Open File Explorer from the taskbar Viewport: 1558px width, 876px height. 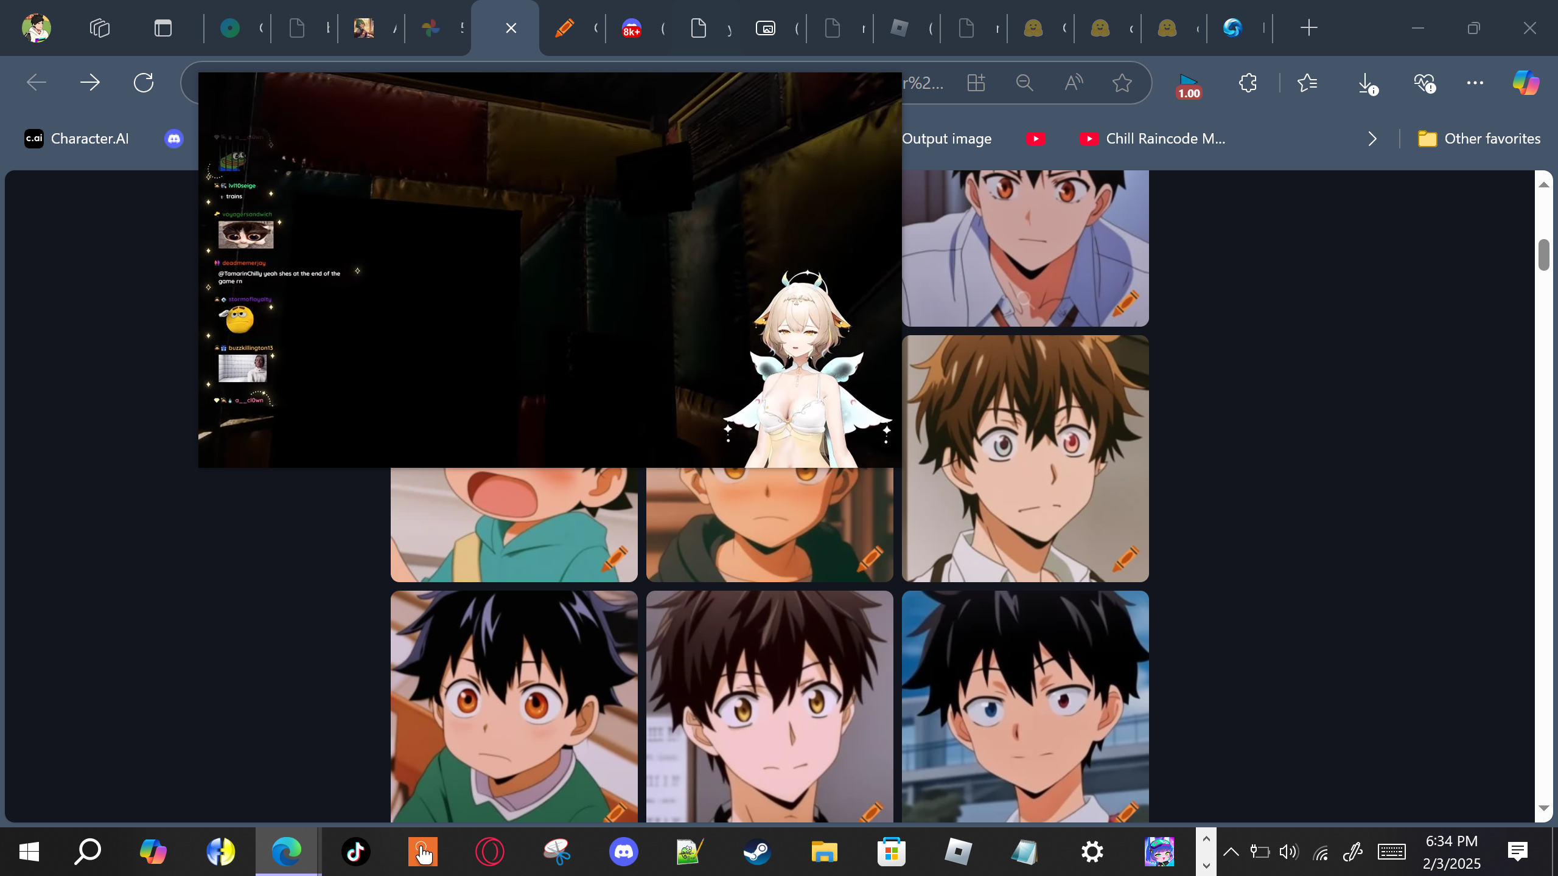pos(825,852)
